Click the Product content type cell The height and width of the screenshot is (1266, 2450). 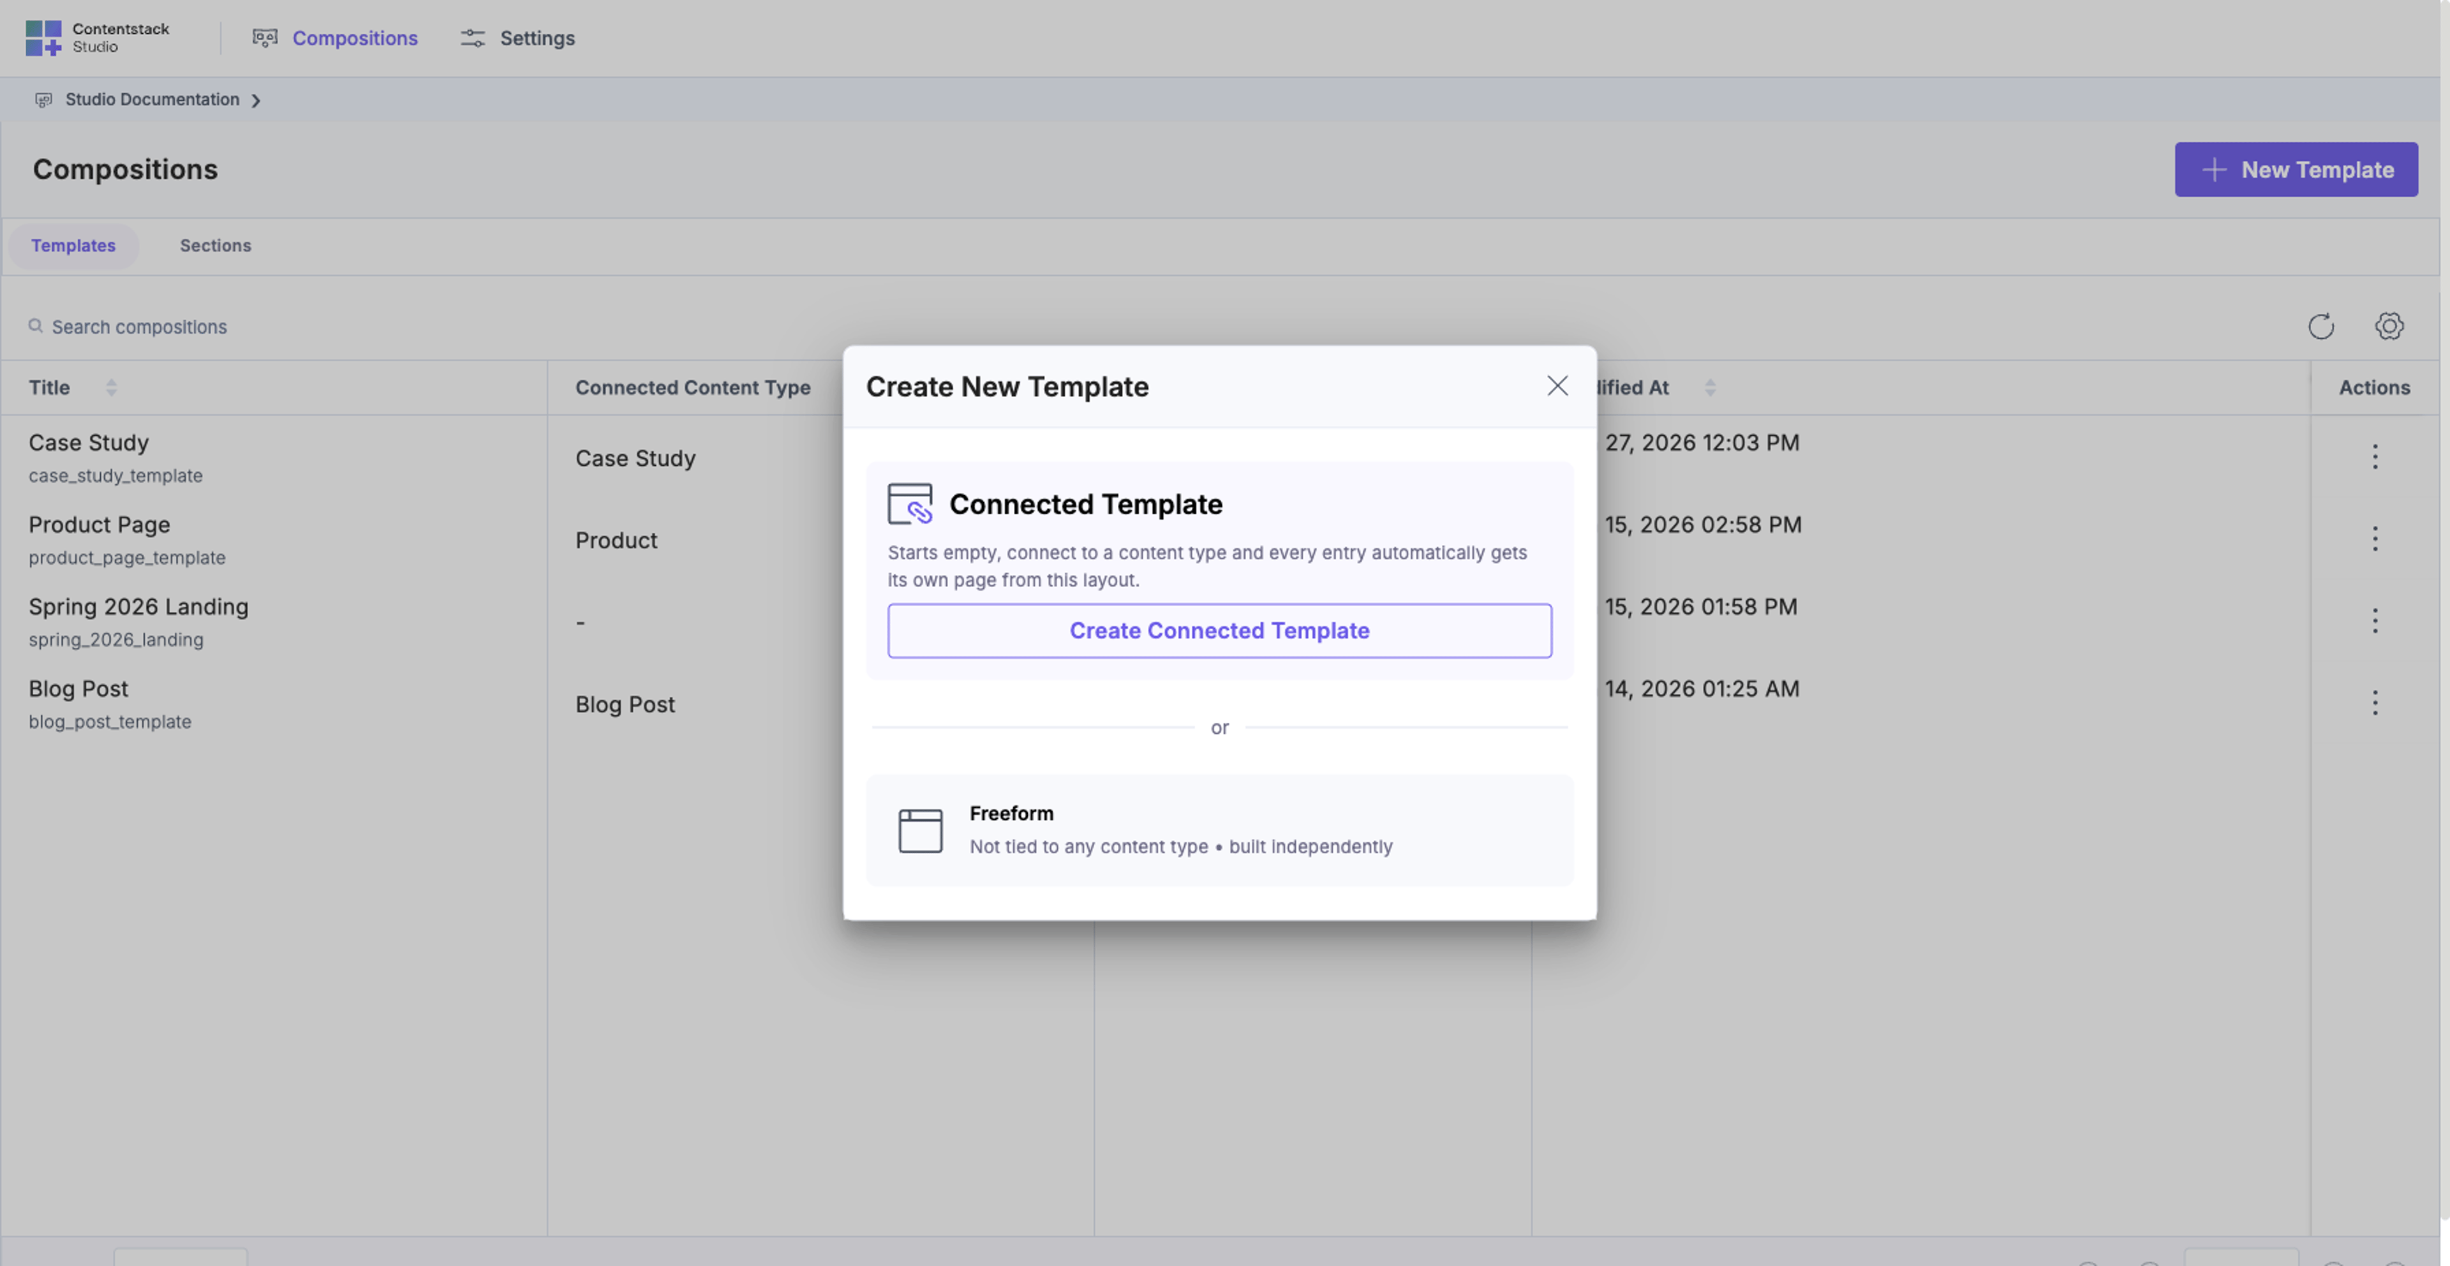tap(616, 540)
